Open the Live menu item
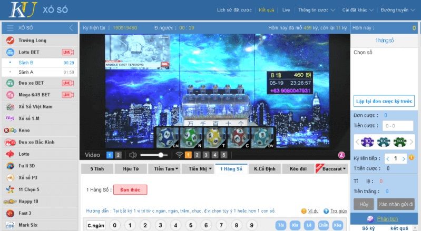The image size is (421, 231). [286, 10]
